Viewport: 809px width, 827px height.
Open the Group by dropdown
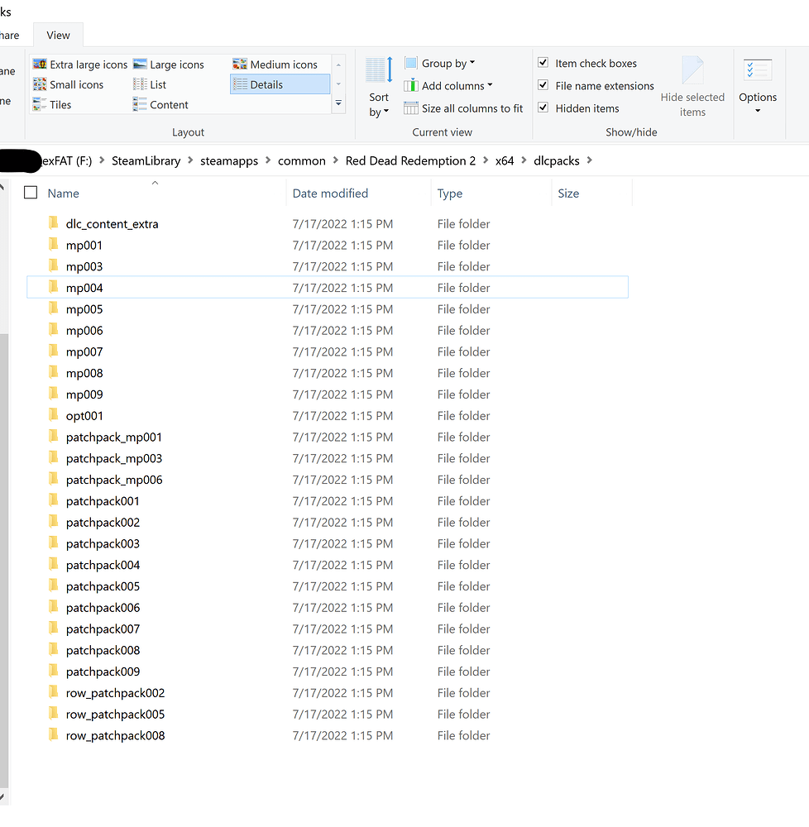pos(443,63)
